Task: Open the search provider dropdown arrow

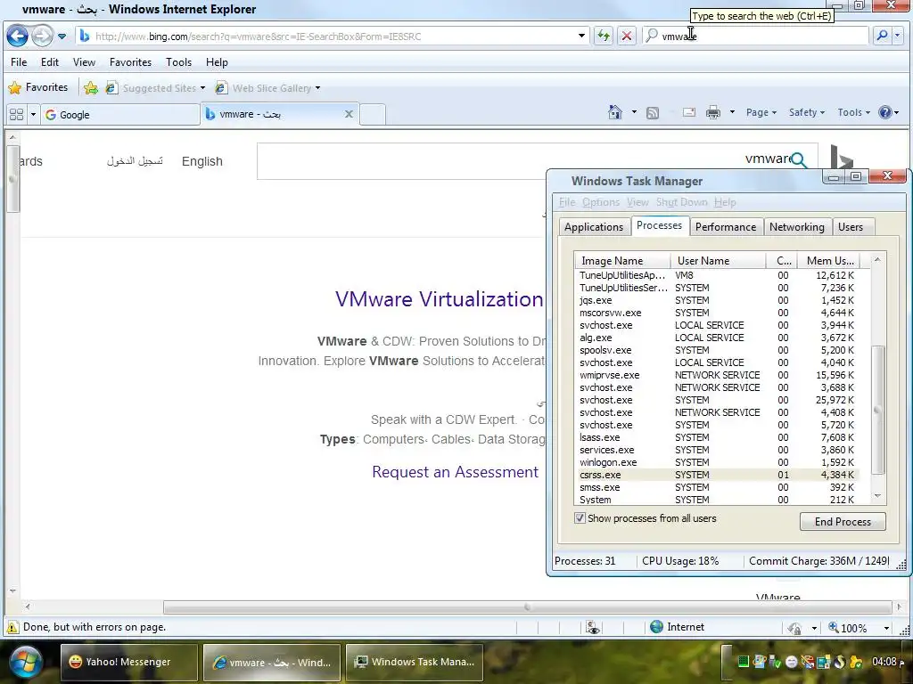Action: click(x=897, y=36)
